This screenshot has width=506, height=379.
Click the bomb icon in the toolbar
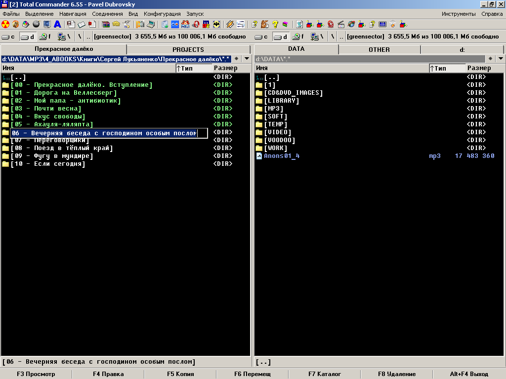[36, 25]
